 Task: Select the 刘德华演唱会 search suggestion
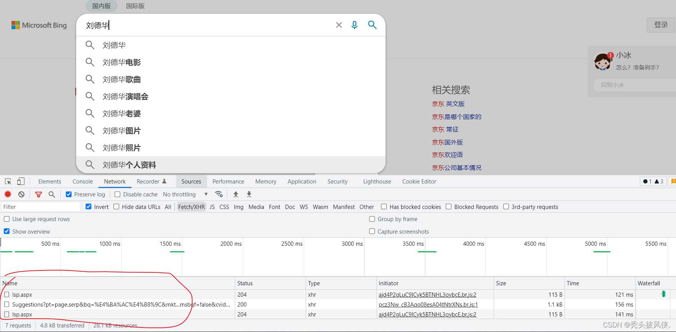(x=125, y=96)
